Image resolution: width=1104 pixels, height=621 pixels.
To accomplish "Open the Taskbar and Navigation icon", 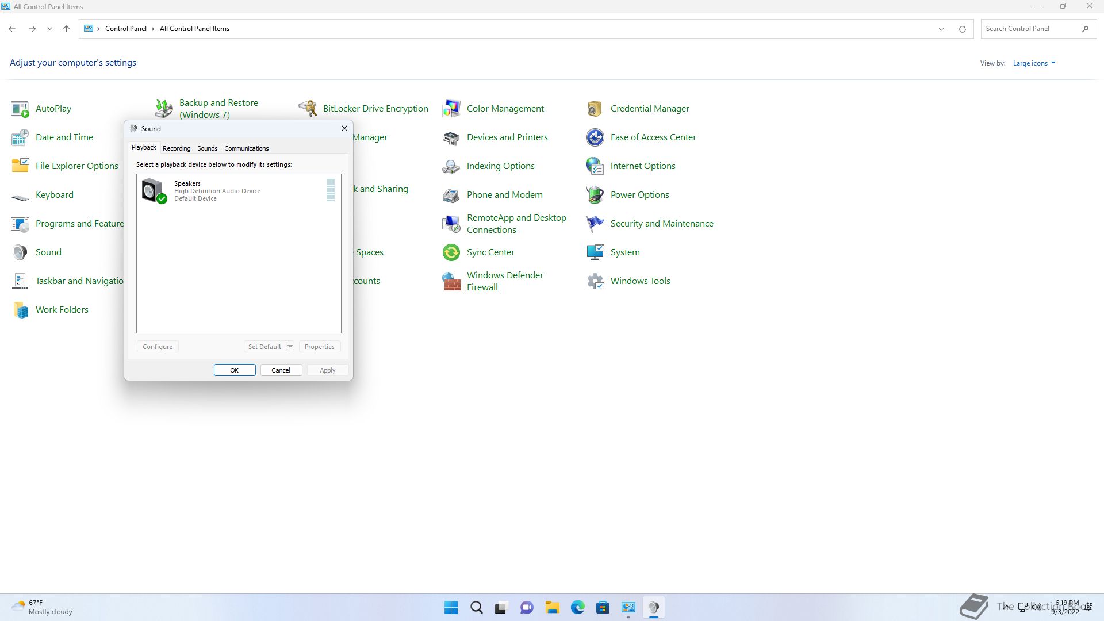I will click(x=20, y=281).
